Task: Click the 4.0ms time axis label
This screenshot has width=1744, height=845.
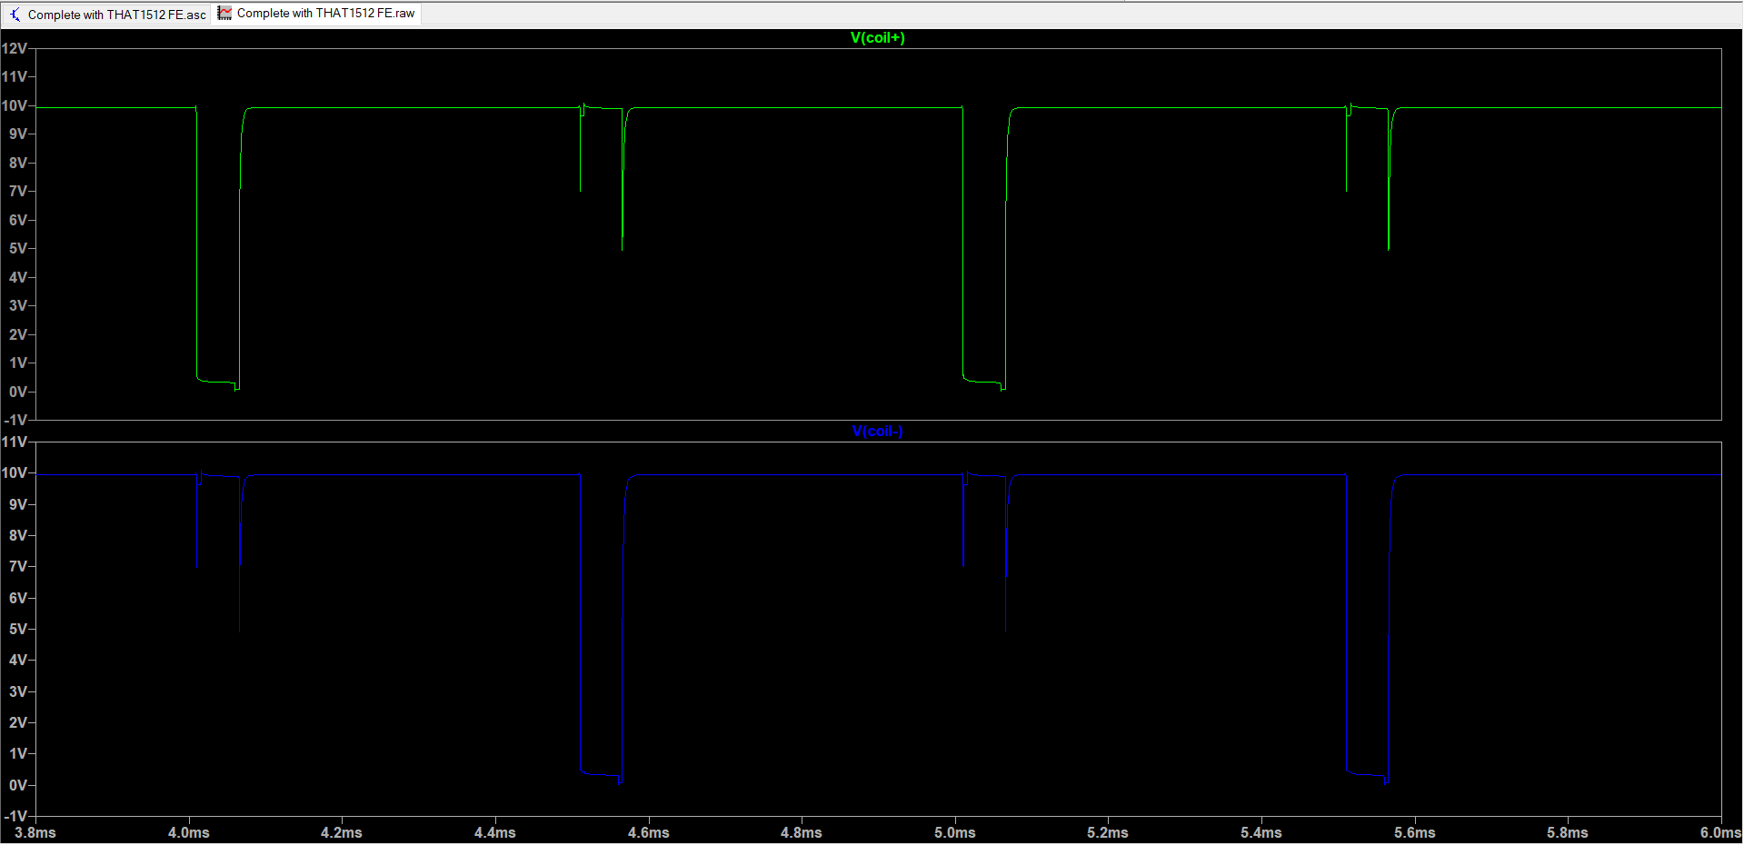Action: [189, 833]
